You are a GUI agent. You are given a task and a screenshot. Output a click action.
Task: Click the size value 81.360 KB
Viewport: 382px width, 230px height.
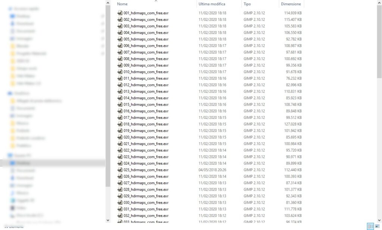(294, 203)
